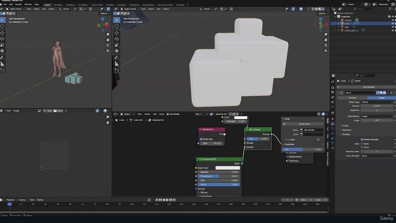Toggle Color checkbox in Node panel
Viewport: 396px width, 223px height.
pyautogui.click(x=288, y=139)
